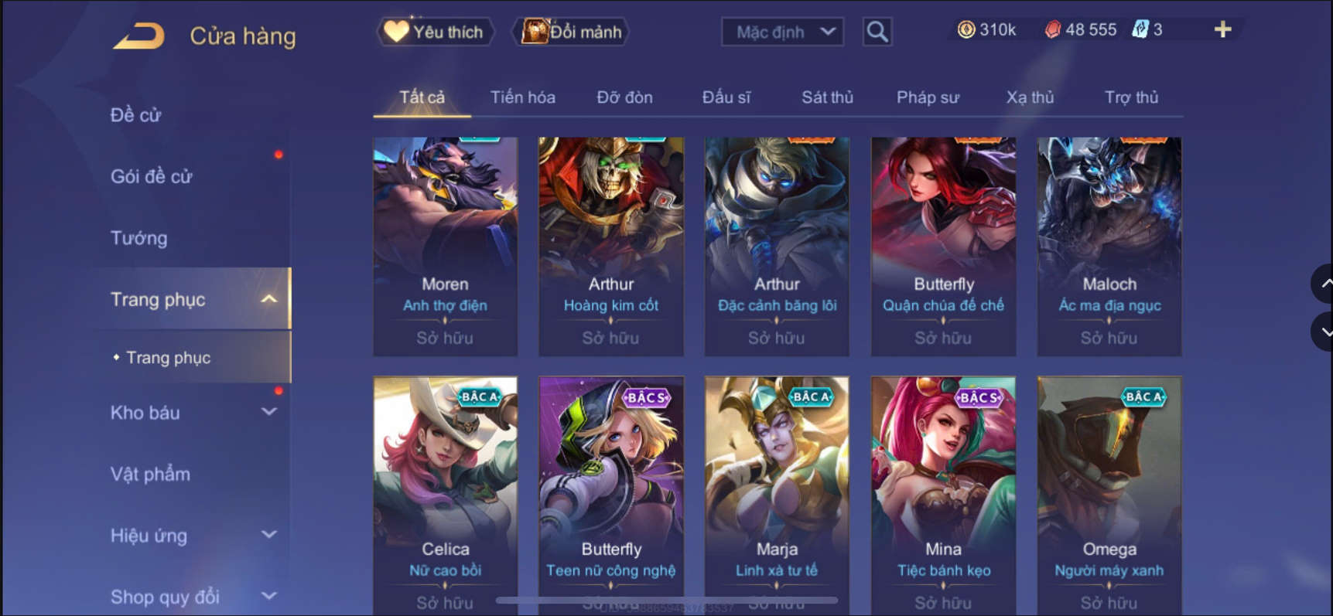Expand the Kho báu menu section
1333x616 pixels.
pos(268,412)
